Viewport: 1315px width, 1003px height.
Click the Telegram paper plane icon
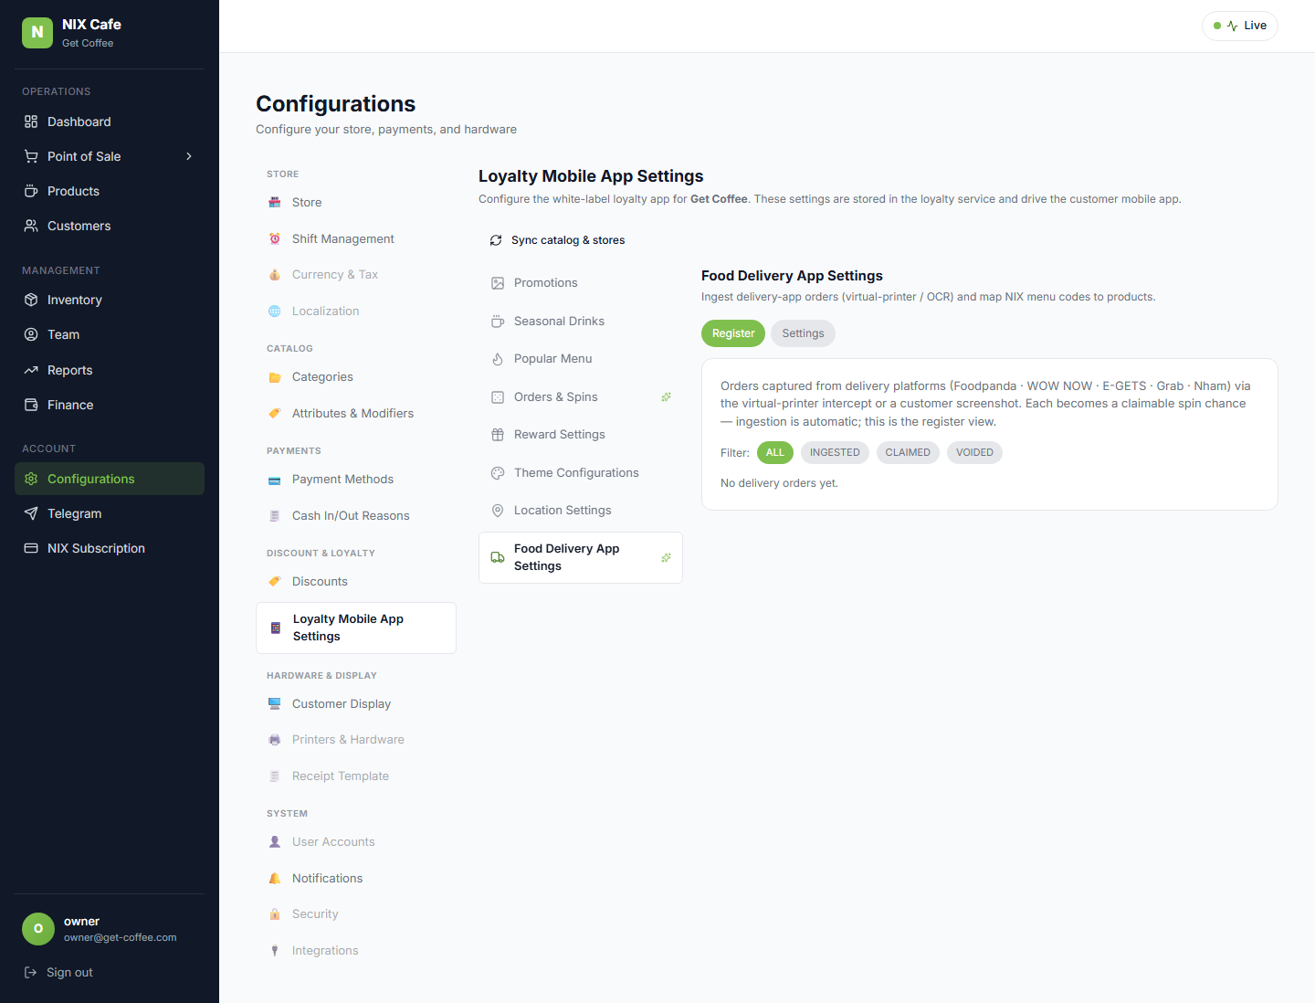[31, 513]
